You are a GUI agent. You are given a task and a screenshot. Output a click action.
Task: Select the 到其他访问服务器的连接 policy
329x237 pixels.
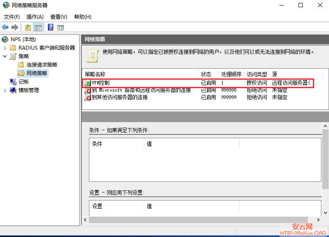[x=119, y=97]
